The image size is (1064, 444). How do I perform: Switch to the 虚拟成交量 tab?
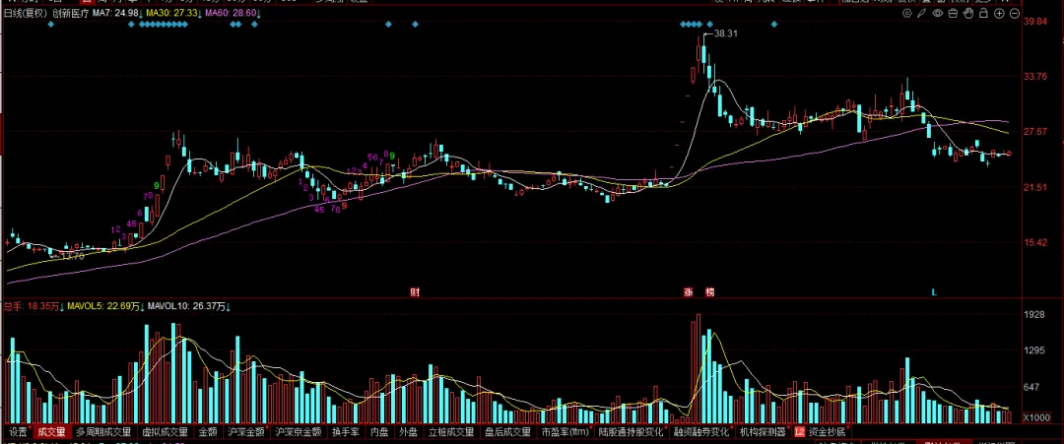point(165,432)
